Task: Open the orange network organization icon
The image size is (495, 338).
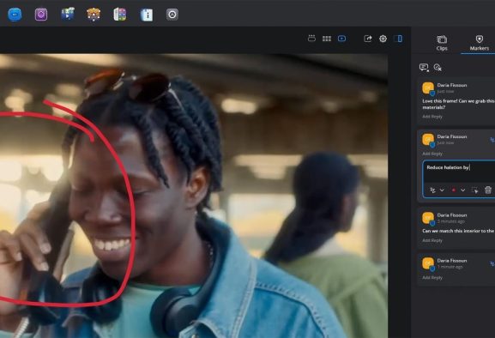Action: [x=94, y=15]
